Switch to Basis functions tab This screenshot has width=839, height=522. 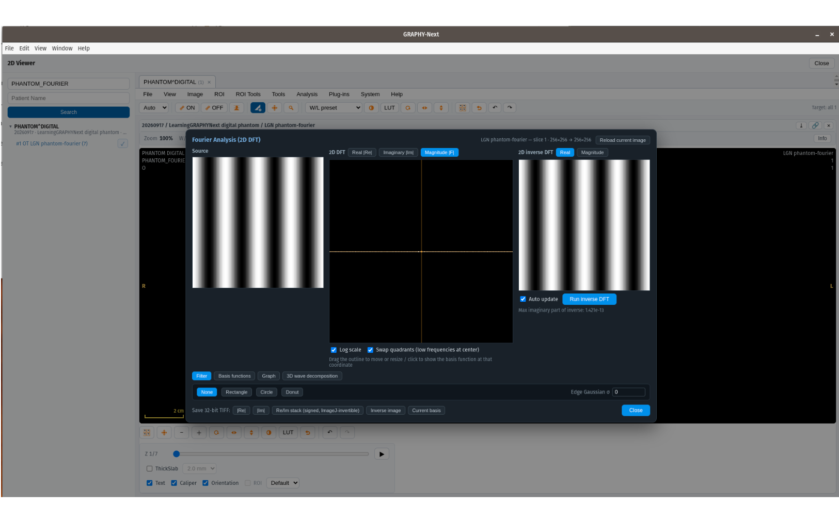234,376
